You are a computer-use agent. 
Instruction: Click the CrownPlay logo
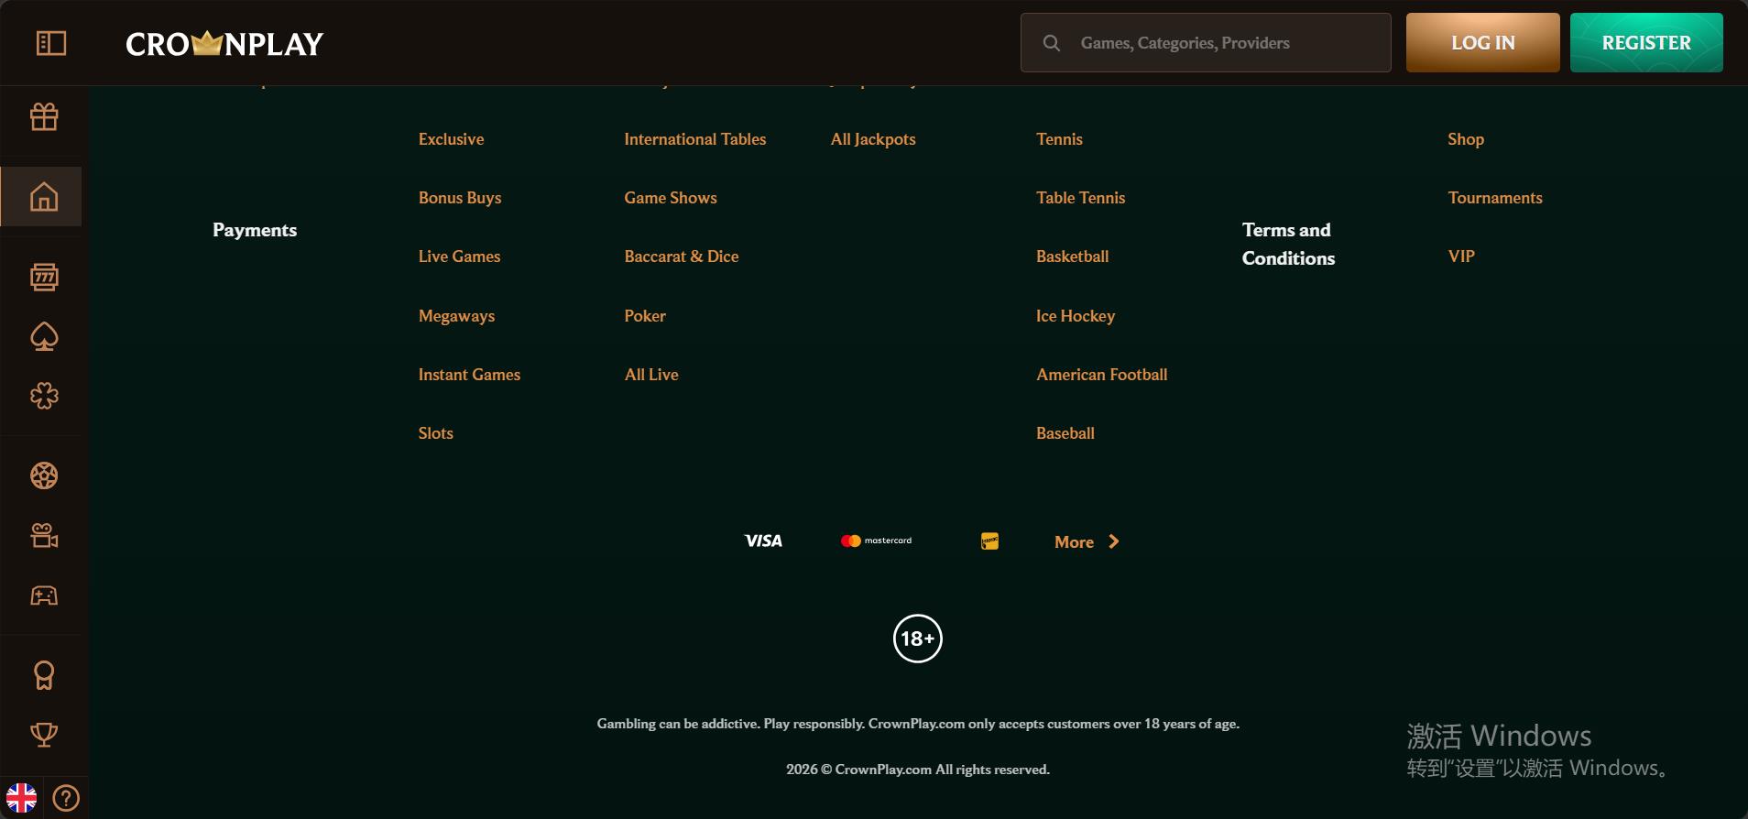[x=224, y=43]
